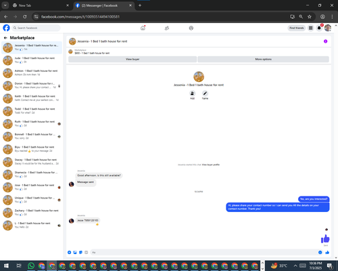
Task: Open WhatsApp from the taskbar
Action: [31, 266]
